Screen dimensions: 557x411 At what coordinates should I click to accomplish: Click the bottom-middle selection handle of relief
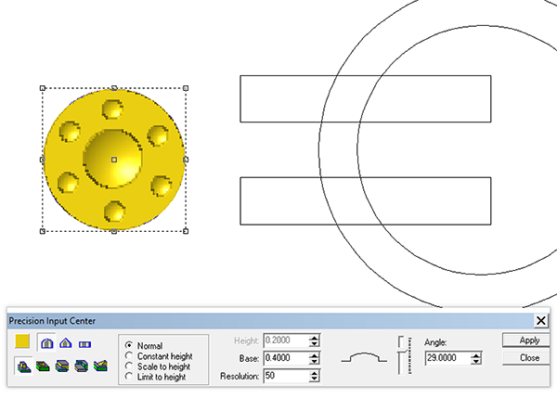pyautogui.click(x=114, y=231)
